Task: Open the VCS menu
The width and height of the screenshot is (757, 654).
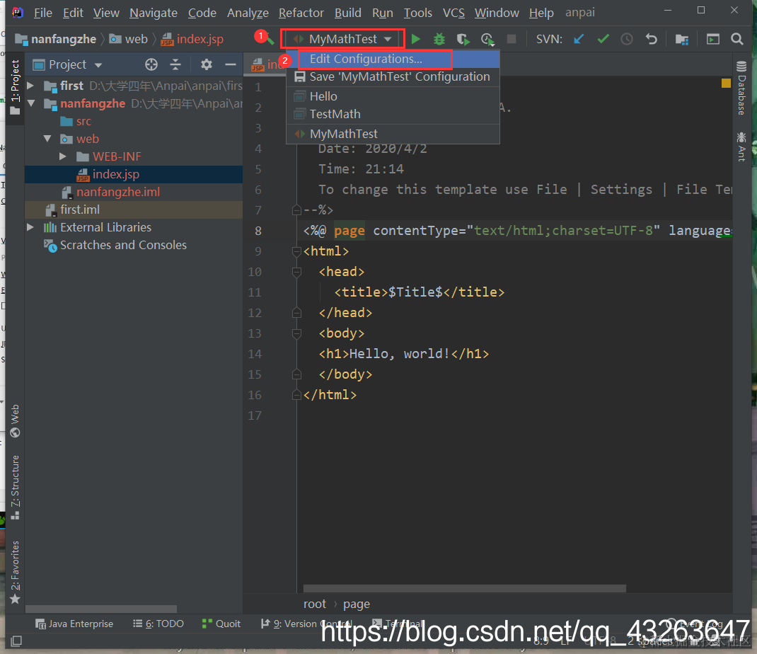Action: click(453, 13)
